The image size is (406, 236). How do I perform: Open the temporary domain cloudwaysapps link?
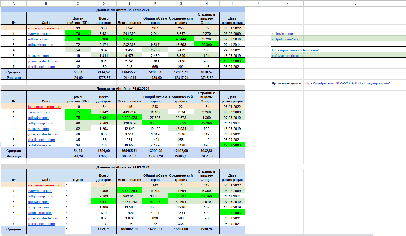tap(347, 83)
